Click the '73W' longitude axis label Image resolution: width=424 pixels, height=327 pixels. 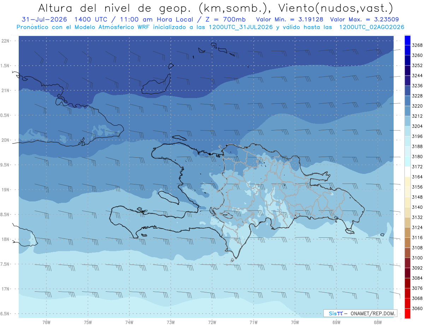pyautogui.click(x=171, y=322)
